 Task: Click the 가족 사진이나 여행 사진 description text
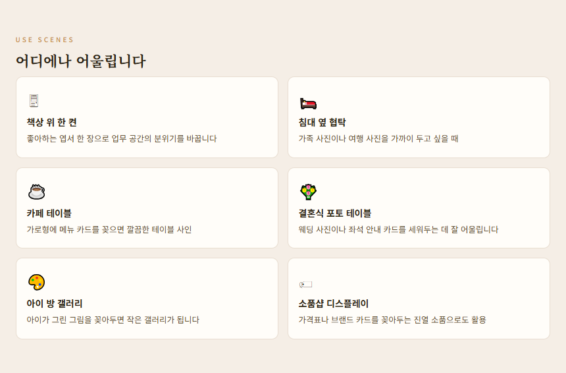coord(378,139)
